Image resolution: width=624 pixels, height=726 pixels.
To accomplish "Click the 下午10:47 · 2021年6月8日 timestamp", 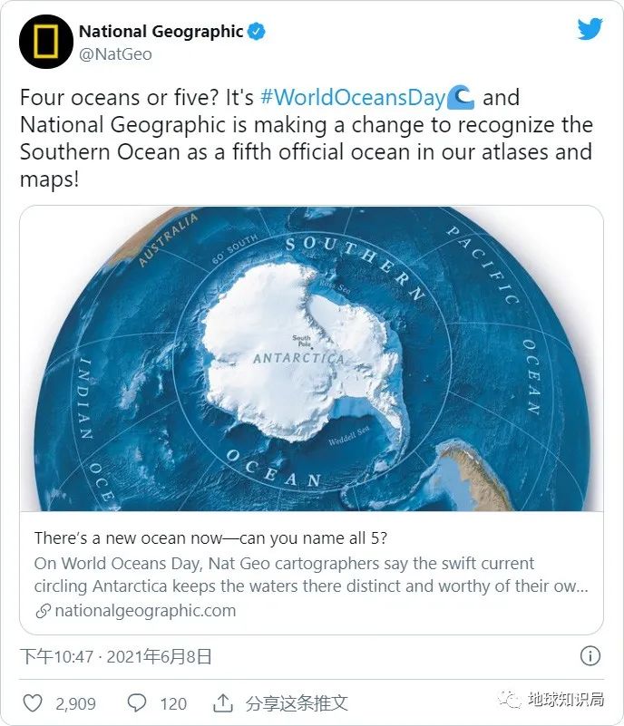I will (116, 656).
